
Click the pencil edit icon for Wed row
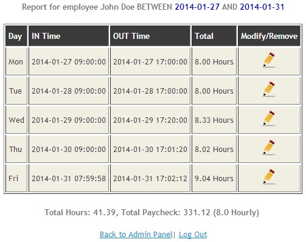click(x=269, y=119)
